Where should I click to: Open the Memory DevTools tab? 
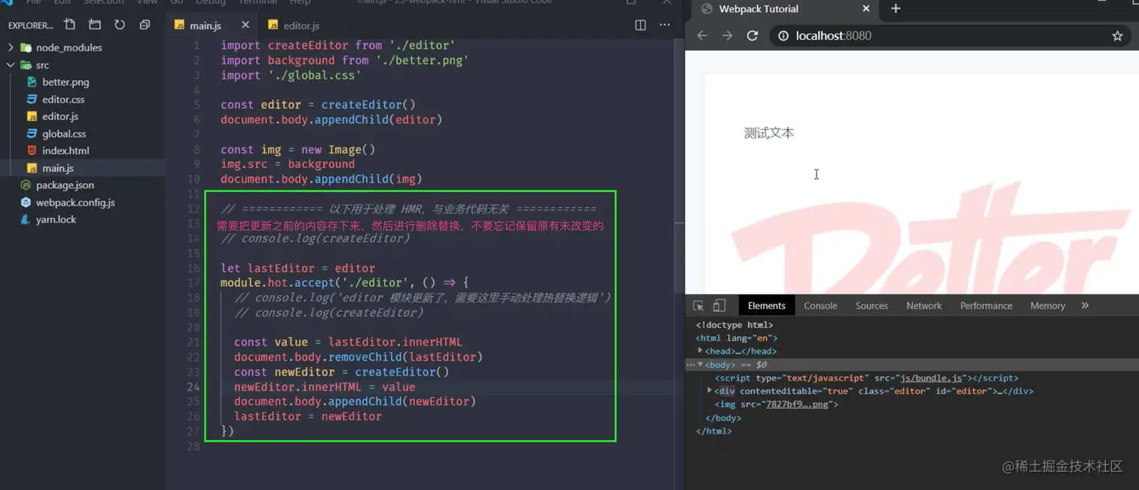[1048, 305]
